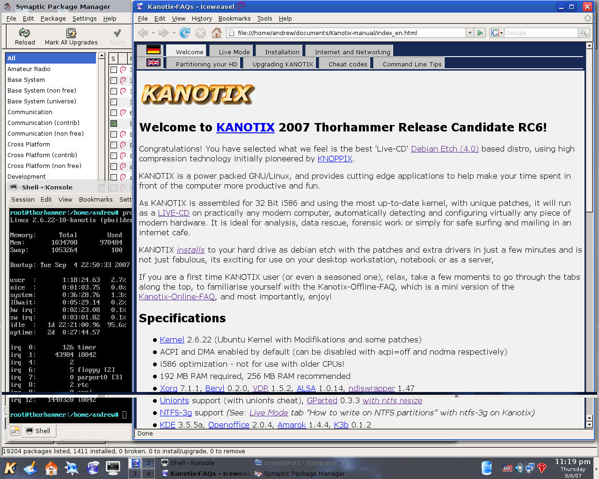599x479 pixels.
Task: Click the Reload icon in Synaptic toolbar
Action: click(x=24, y=32)
